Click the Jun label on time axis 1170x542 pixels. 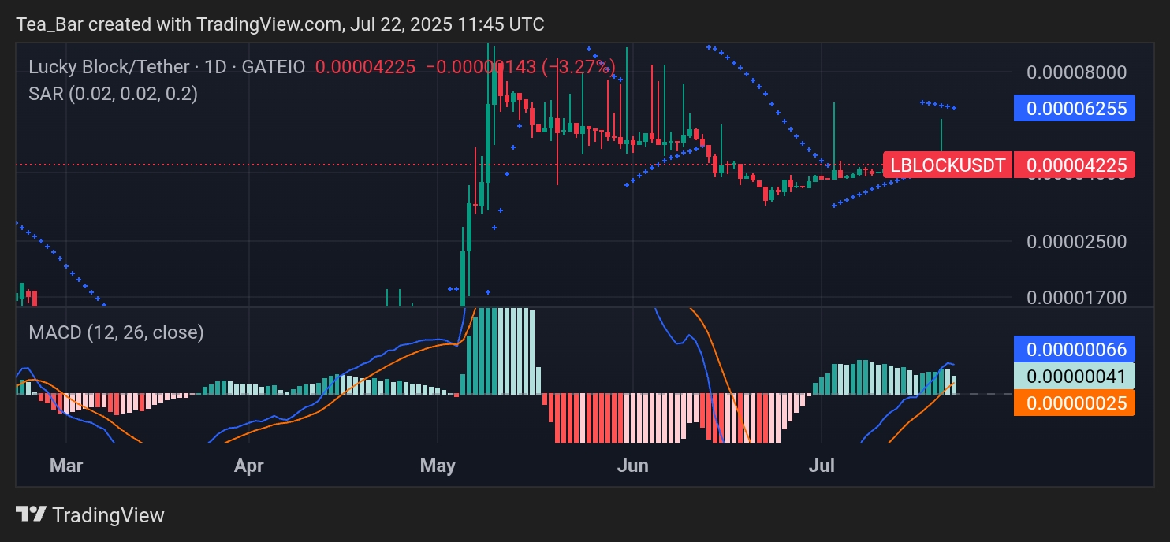pyautogui.click(x=632, y=466)
